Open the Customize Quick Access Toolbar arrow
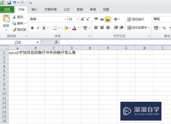The width and height of the screenshot is (171, 124). [31, 3]
